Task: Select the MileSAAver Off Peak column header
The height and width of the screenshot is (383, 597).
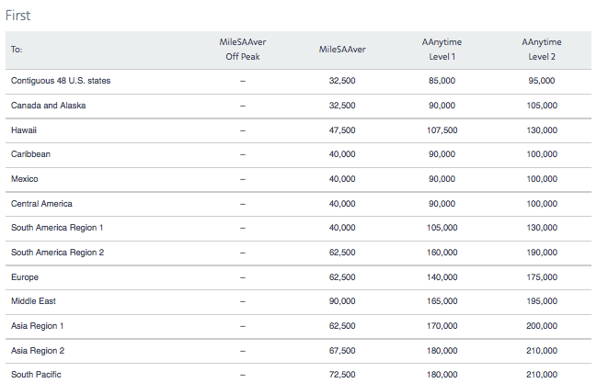Action: tap(243, 50)
